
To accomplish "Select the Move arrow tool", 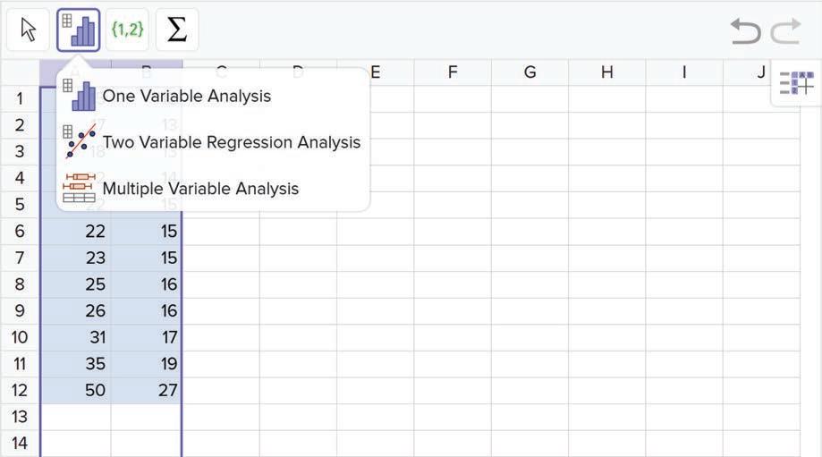I will 29,30.
